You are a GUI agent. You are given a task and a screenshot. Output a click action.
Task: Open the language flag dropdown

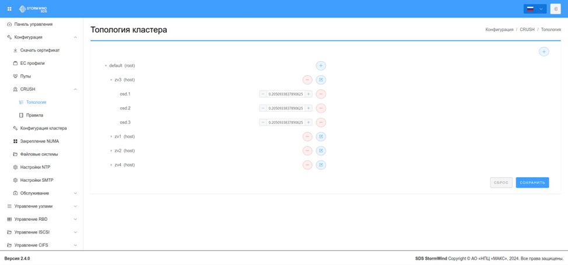tap(535, 9)
